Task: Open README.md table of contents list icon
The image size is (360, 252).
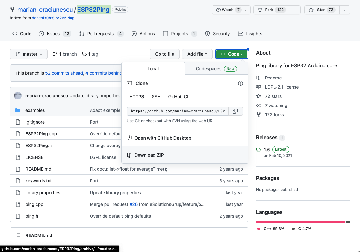Action: coord(18,235)
